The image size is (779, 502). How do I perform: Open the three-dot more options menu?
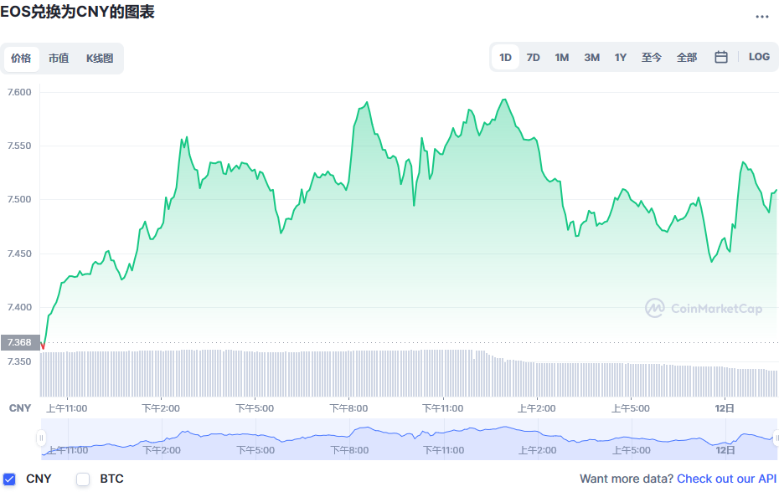tap(761, 17)
